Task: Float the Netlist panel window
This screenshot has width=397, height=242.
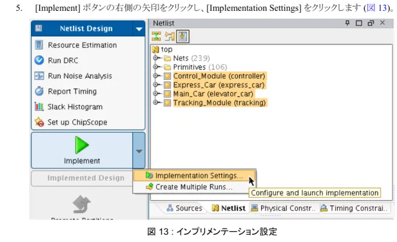Action: [x=371, y=23]
